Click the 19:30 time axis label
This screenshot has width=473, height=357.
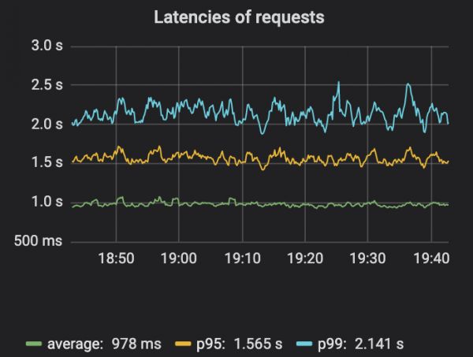pos(367,258)
